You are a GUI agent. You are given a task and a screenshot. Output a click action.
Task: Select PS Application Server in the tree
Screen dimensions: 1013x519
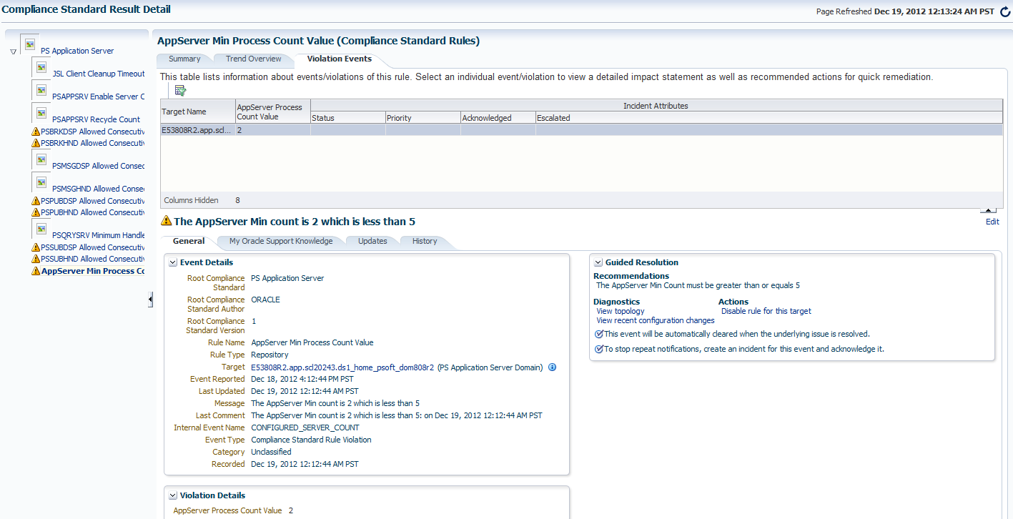[77, 51]
